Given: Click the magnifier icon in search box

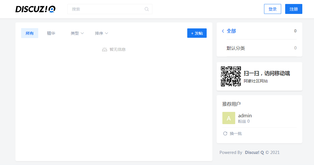Looking at the screenshot, I should [x=147, y=9].
